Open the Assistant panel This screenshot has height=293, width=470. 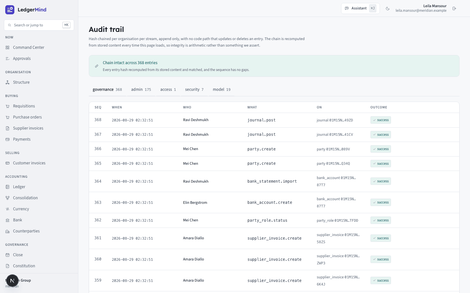(x=360, y=8)
